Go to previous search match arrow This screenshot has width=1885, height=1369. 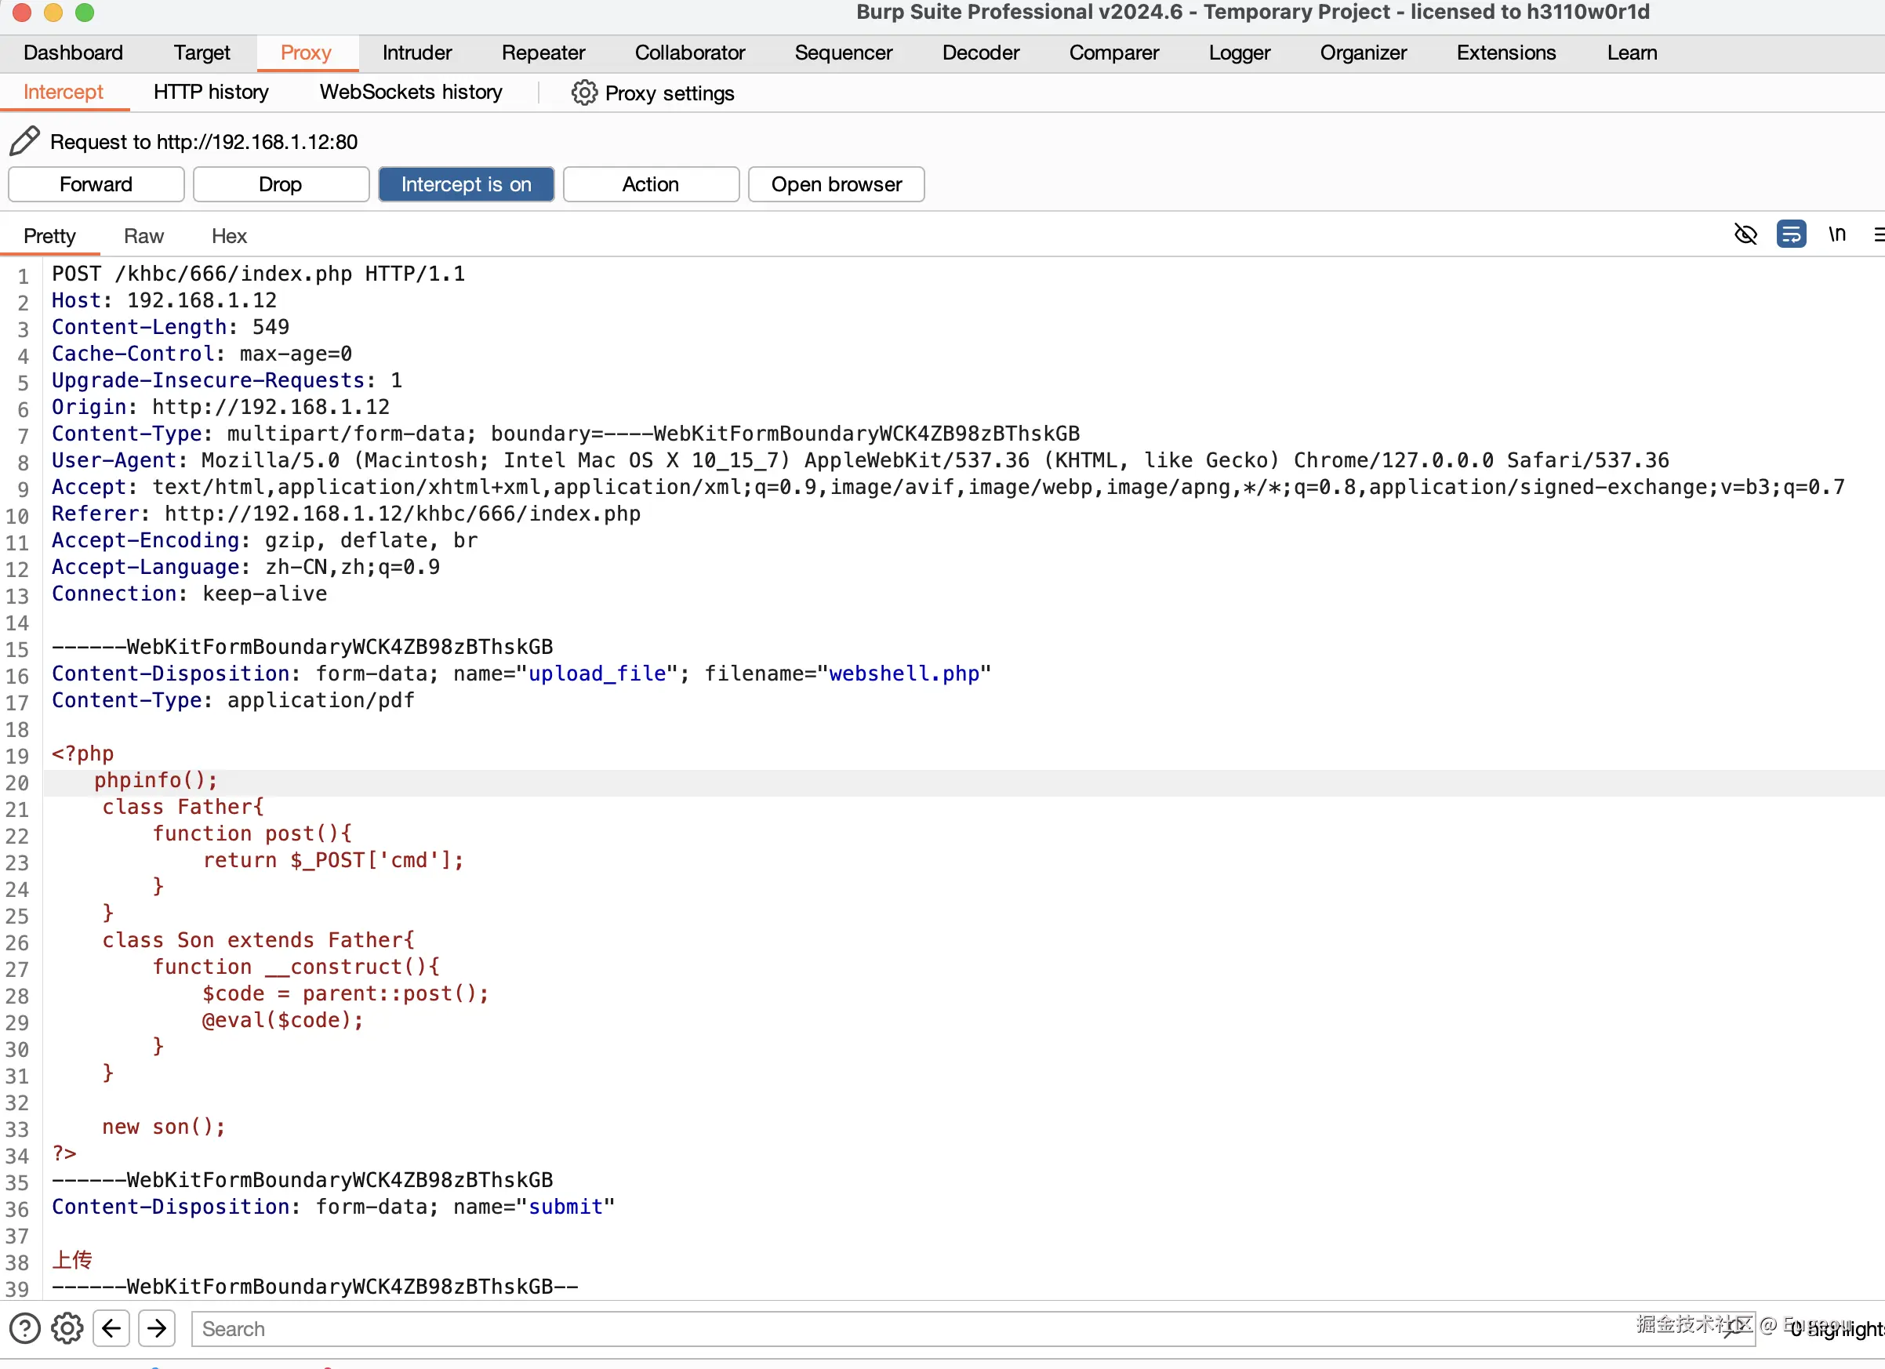click(111, 1328)
